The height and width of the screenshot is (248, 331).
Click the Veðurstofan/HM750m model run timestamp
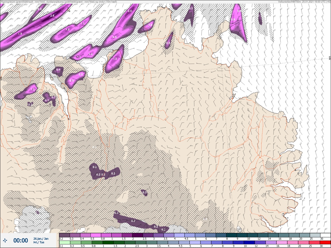(304, 2)
